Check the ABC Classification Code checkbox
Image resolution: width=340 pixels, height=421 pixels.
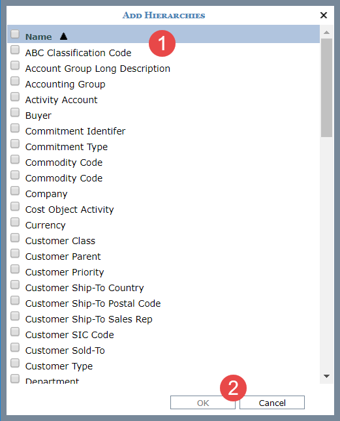pyautogui.click(x=15, y=50)
